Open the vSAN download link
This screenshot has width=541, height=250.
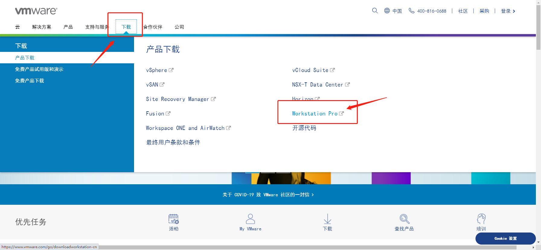152,84
